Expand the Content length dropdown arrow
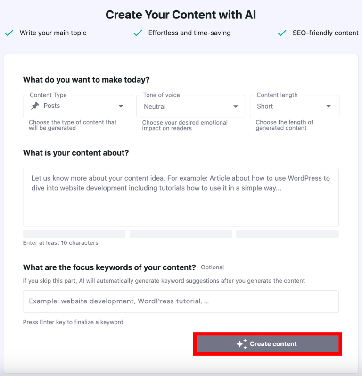362x376 pixels. click(x=329, y=107)
